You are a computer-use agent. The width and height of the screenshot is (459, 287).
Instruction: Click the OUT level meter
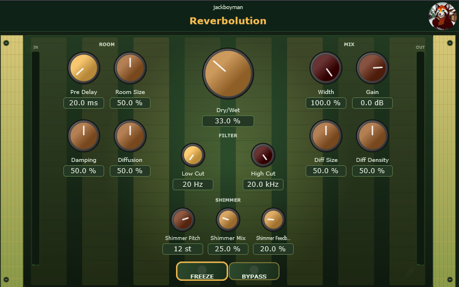421,159
